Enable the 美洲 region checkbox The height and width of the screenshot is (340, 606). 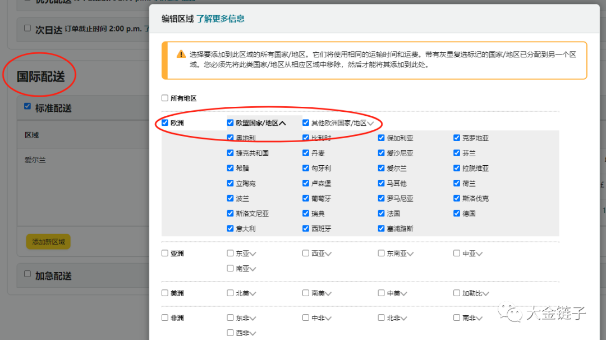pos(164,293)
